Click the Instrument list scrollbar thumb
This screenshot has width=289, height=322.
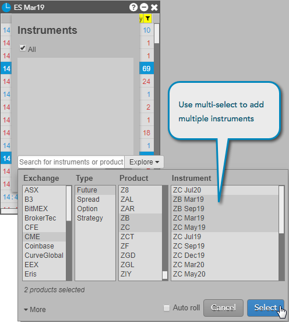coord(281,209)
